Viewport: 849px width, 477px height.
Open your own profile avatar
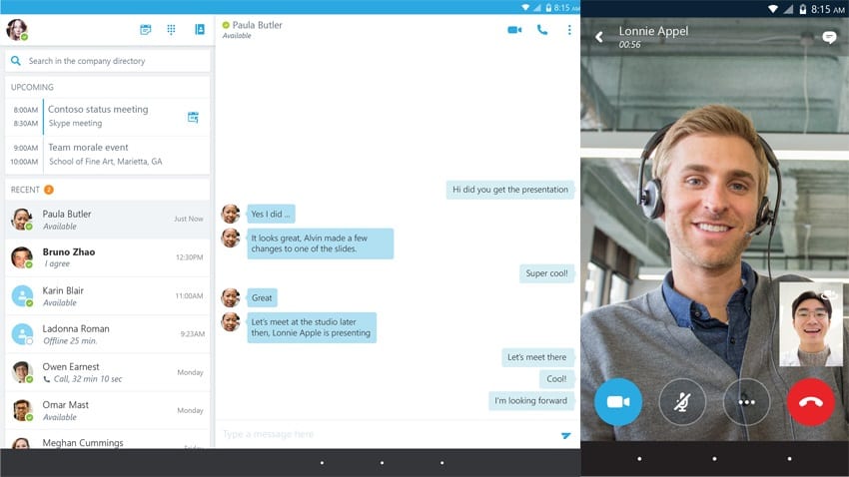(17, 29)
